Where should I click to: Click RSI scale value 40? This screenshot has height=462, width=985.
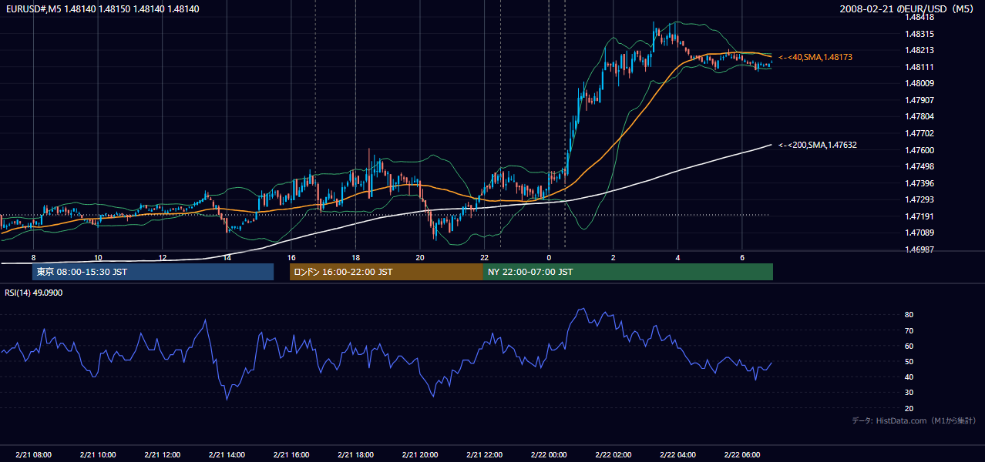[x=909, y=377]
